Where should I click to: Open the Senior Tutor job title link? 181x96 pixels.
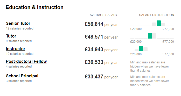click(x=18, y=23)
